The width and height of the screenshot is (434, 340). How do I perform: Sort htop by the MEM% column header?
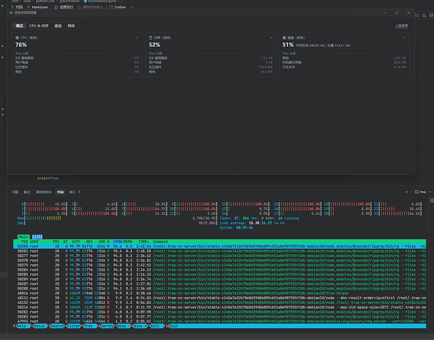128,241
